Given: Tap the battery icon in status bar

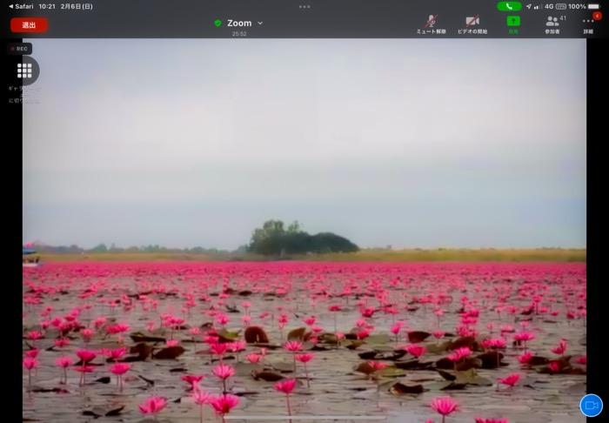Looking at the screenshot, I should tap(594, 6).
